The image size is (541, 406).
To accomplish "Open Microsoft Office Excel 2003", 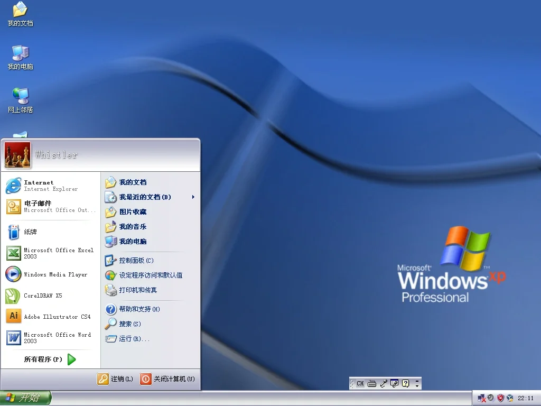I will 50,253.
